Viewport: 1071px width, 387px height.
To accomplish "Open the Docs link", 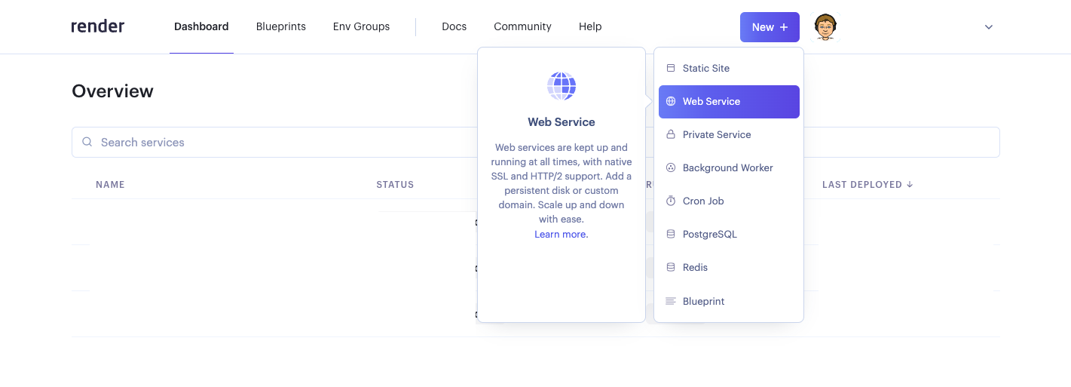I will click(454, 26).
